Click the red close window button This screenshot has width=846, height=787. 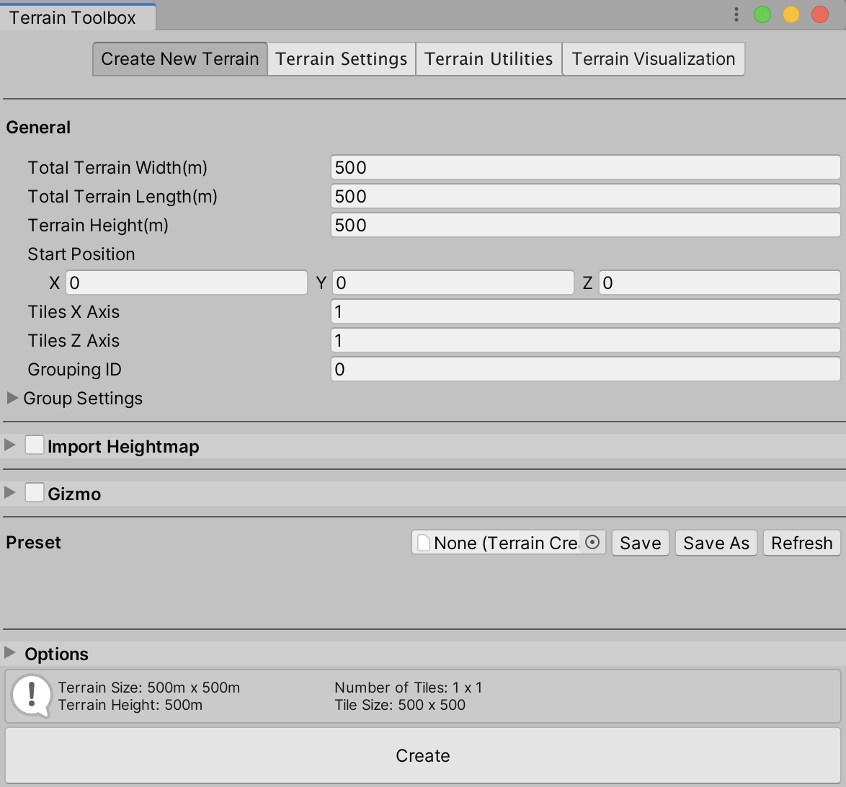coord(820,14)
